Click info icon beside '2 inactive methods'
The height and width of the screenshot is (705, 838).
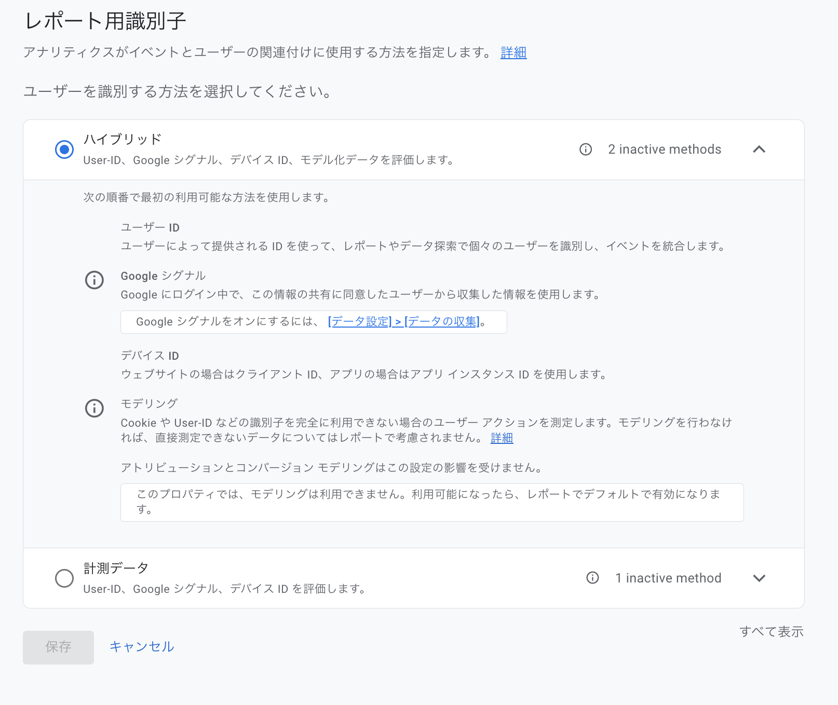[586, 150]
